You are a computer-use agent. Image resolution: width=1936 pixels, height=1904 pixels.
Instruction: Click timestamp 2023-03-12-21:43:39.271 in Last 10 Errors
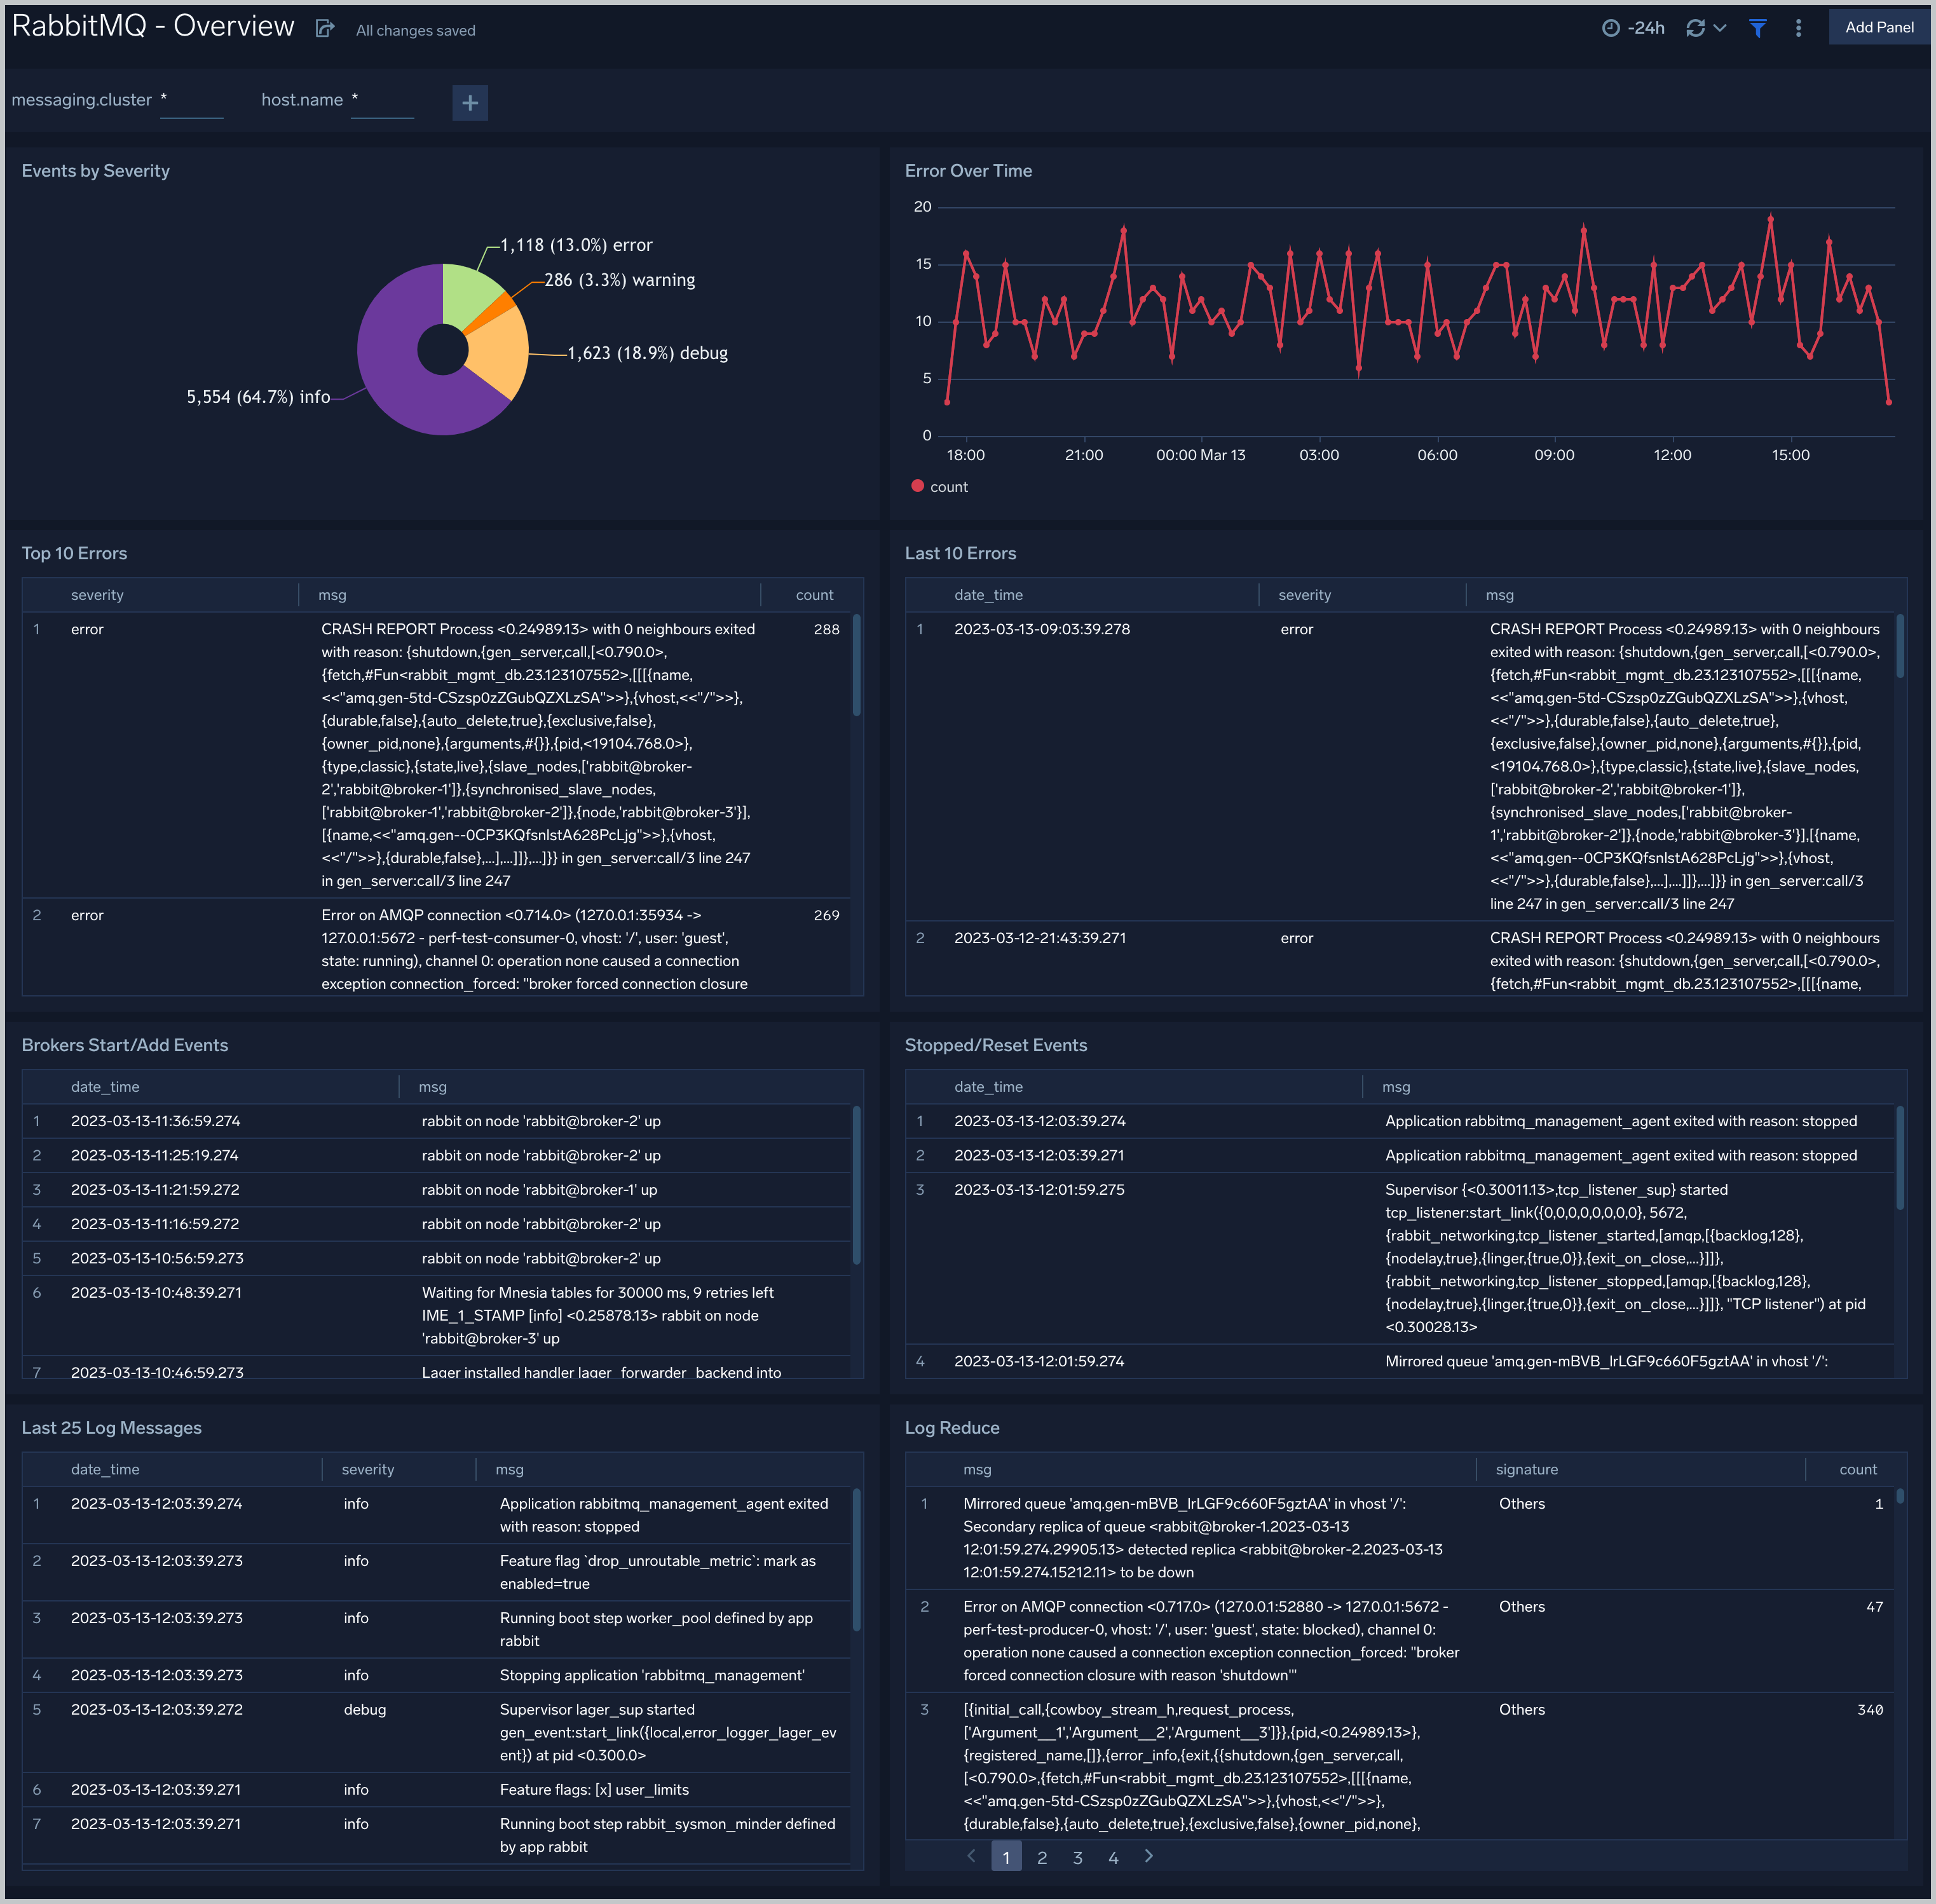click(x=1040, y=938)
